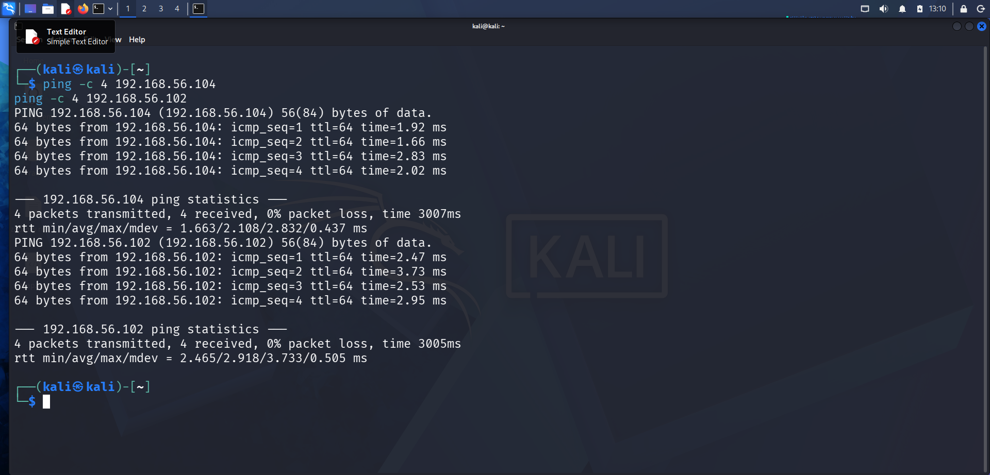Click the lock screen icon

click(x=963, y=9)
